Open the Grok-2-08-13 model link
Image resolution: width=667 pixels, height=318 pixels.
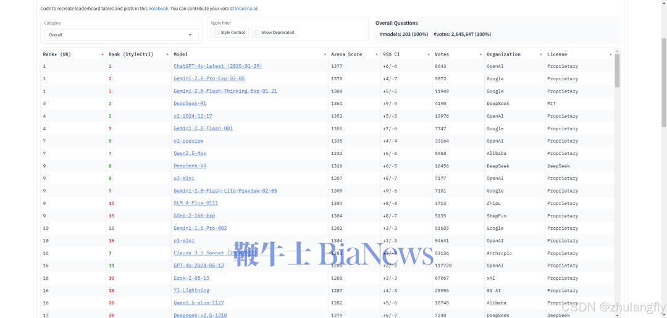(x=191, y=278)
